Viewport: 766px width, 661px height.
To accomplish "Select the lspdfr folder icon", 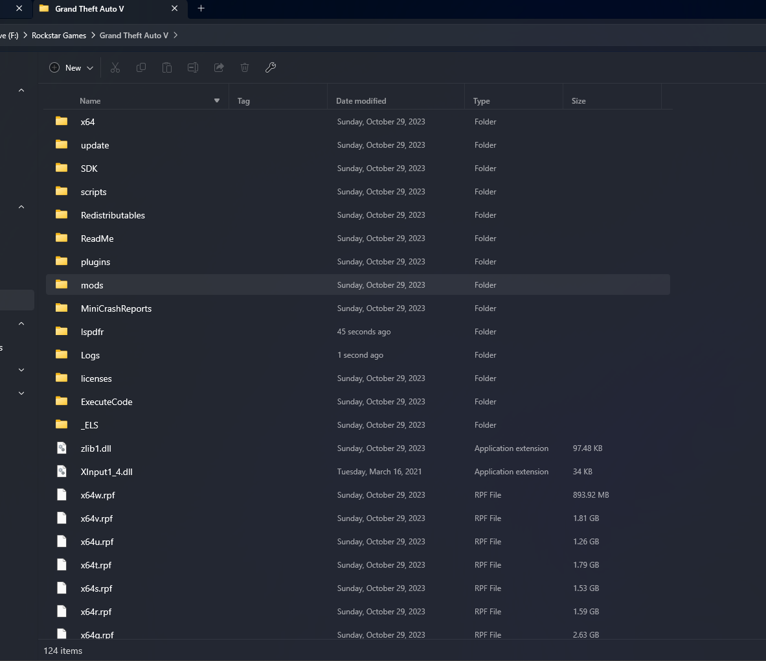I will coord(62,332).
